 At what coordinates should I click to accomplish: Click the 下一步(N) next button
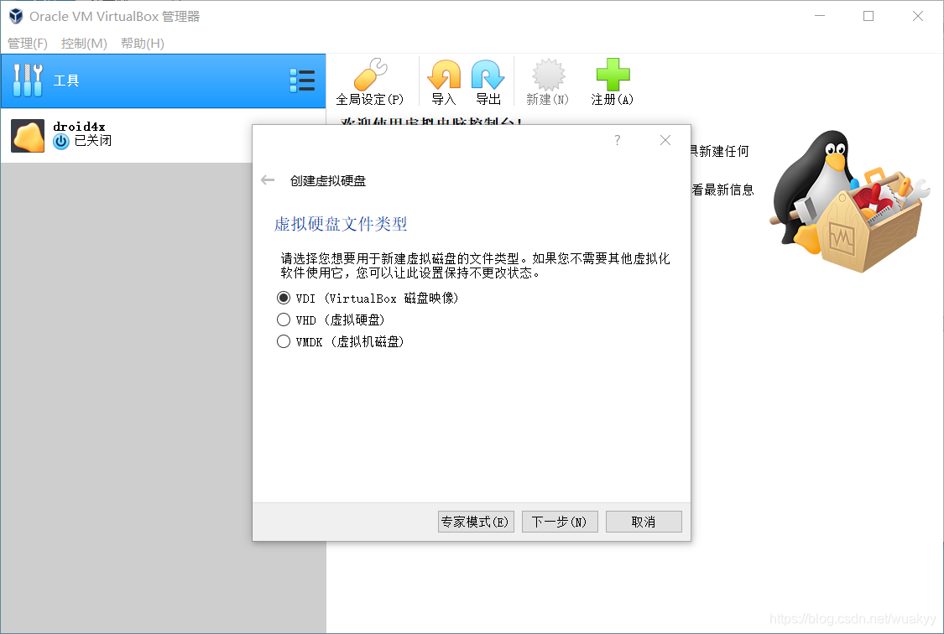[x=560, y=522]
